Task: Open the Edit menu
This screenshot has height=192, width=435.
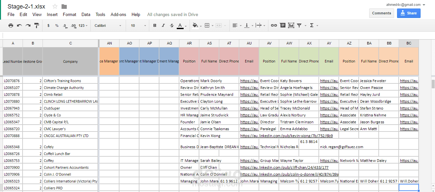Action: (x=23, y=14)
